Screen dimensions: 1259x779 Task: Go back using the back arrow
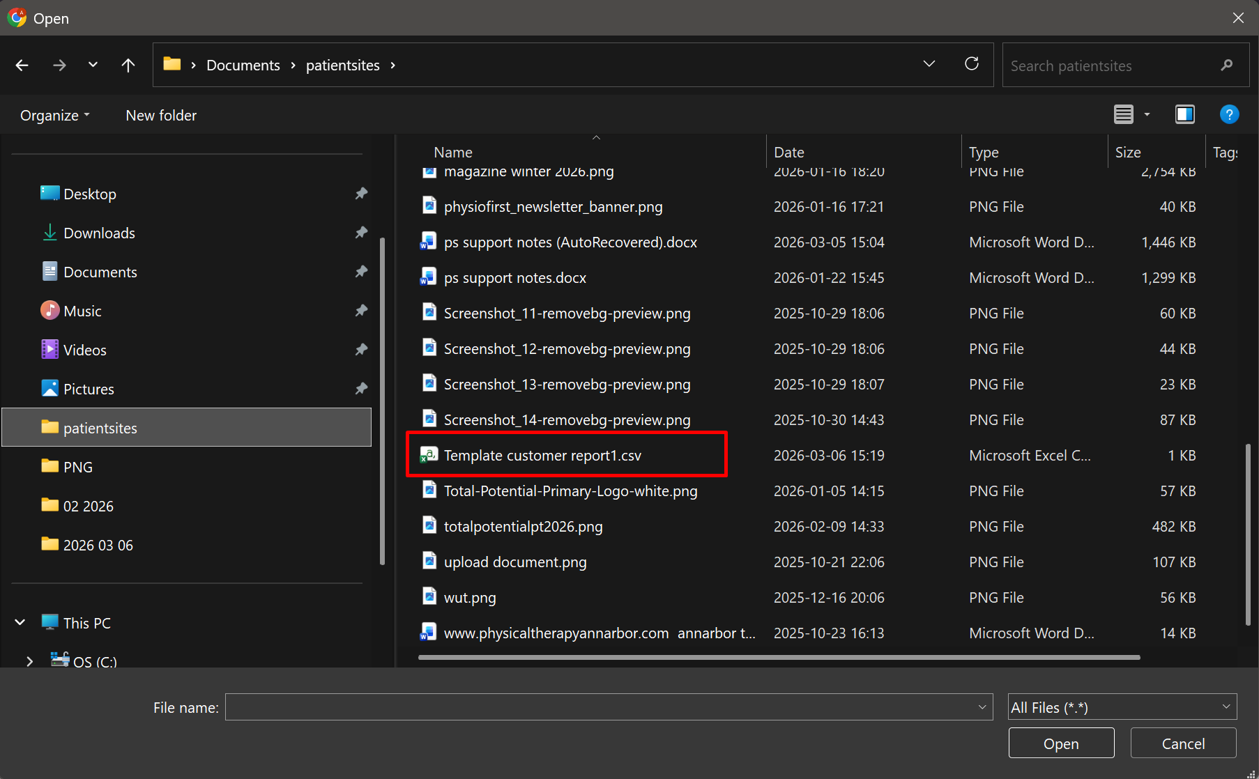pos(22,65)
